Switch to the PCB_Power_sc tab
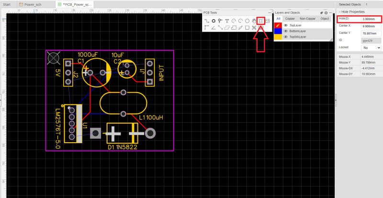 pyautogui.click(x=75, y=4)
